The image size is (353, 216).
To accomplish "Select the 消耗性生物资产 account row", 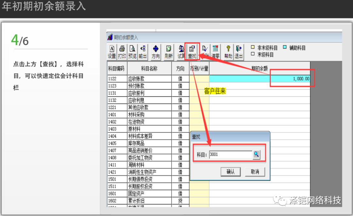I will [149, 172].
